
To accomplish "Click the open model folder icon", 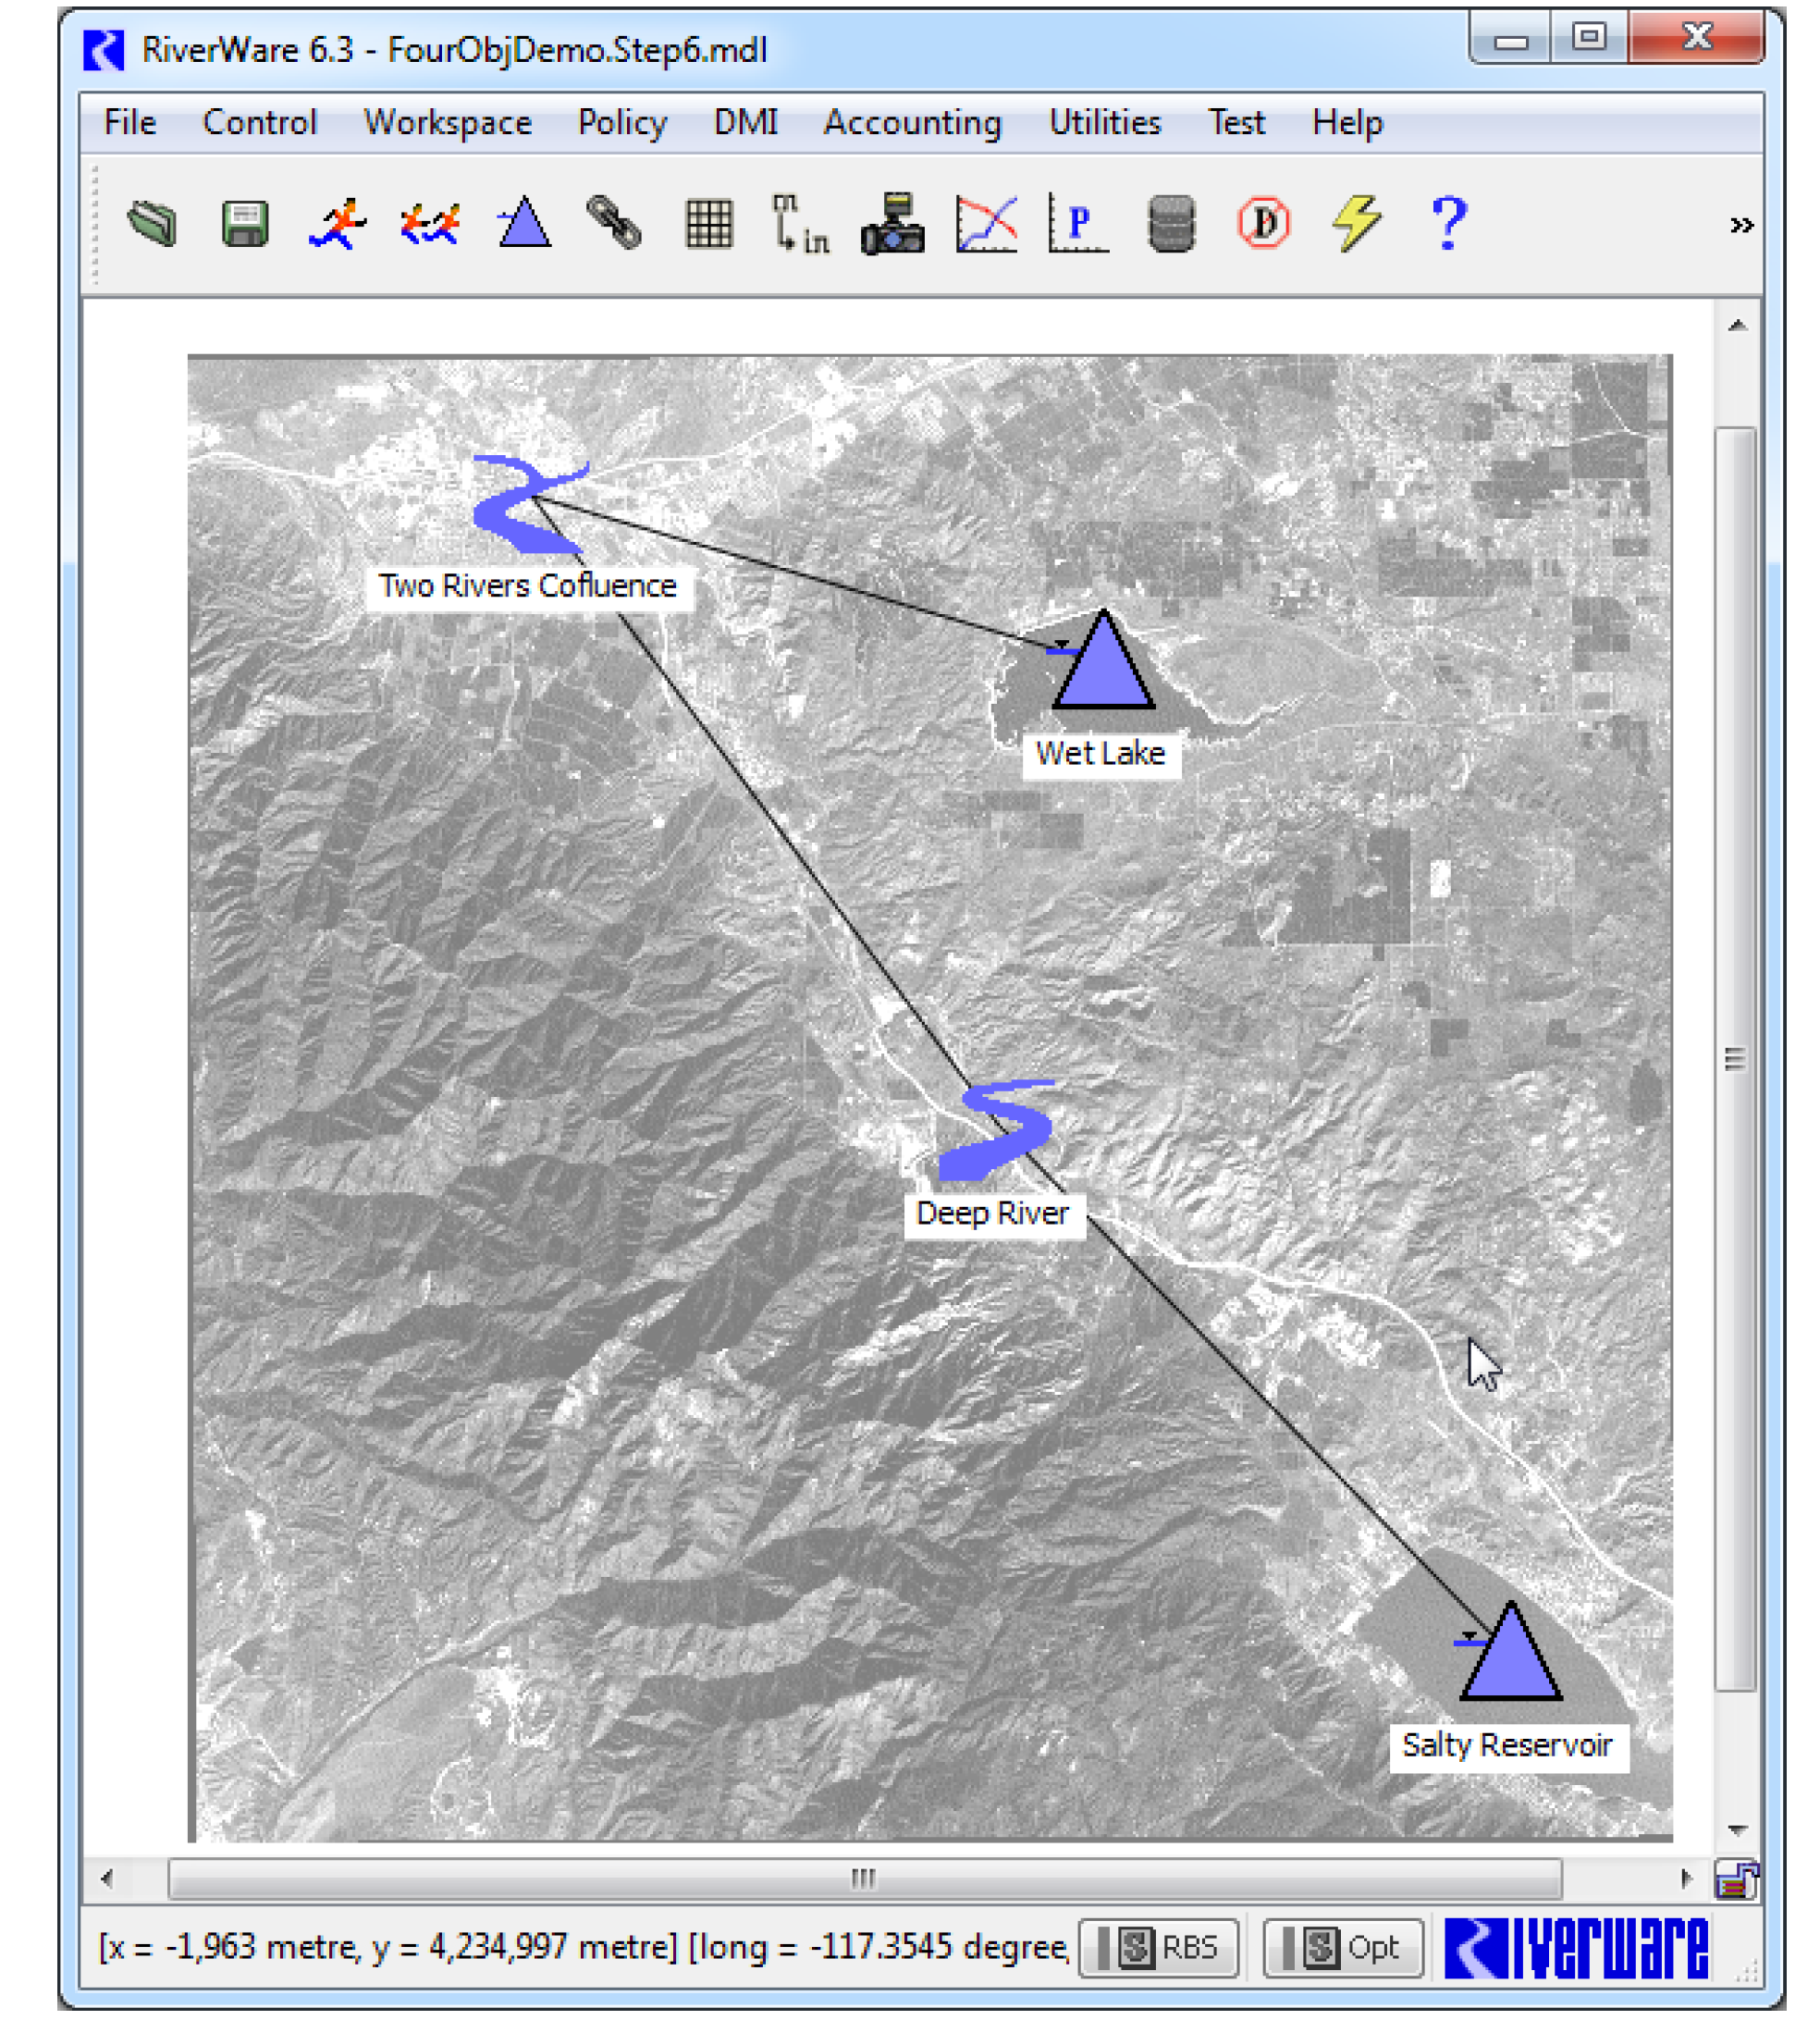I will pos(152,222).
